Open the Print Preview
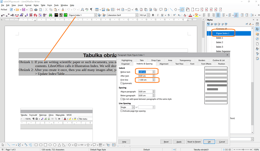 point(40,9)
